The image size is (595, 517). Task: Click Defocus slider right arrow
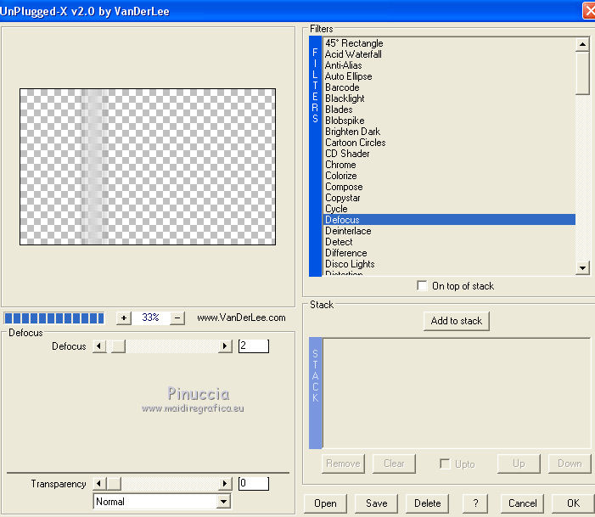(225, 346)
